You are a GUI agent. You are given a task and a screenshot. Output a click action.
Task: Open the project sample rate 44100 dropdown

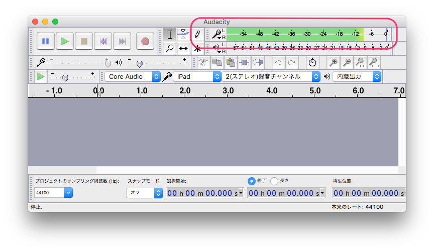(x=53, y=193)
